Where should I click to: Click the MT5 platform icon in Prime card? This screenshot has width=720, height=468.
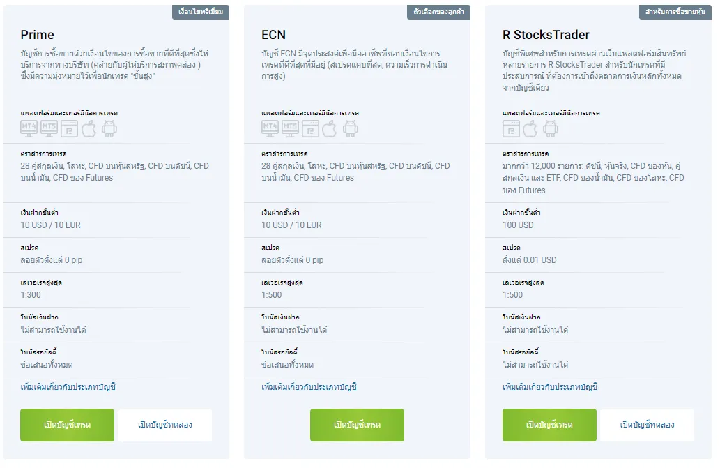point(49,128)
